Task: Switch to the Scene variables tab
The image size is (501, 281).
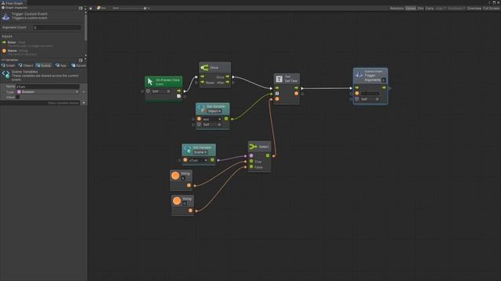Action: pos(44,66)
